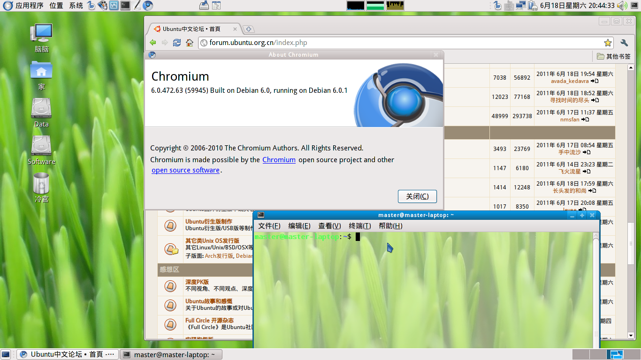Open the 冷宫 trash desktop icon
This screenshot has height=360, width=641.
[41, 187]
